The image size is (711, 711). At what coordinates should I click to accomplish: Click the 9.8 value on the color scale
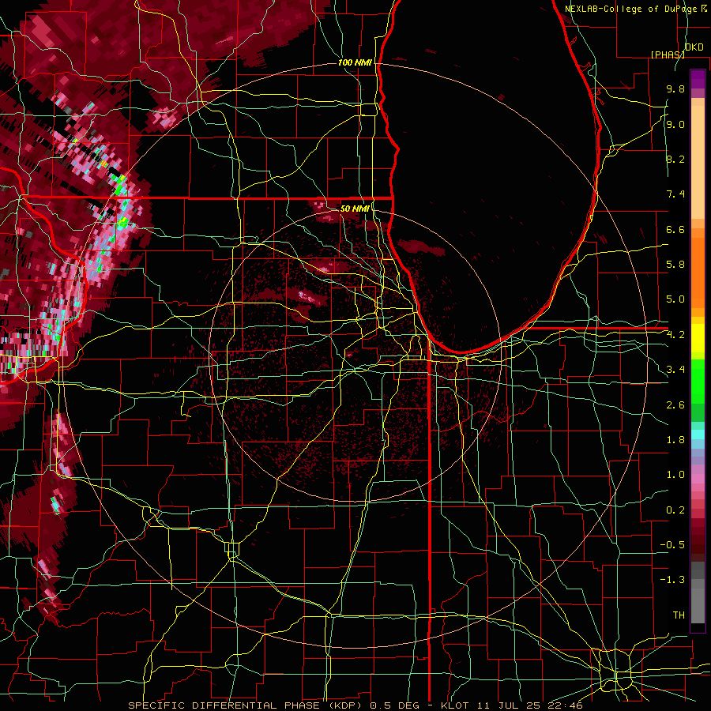click(675, 89)
